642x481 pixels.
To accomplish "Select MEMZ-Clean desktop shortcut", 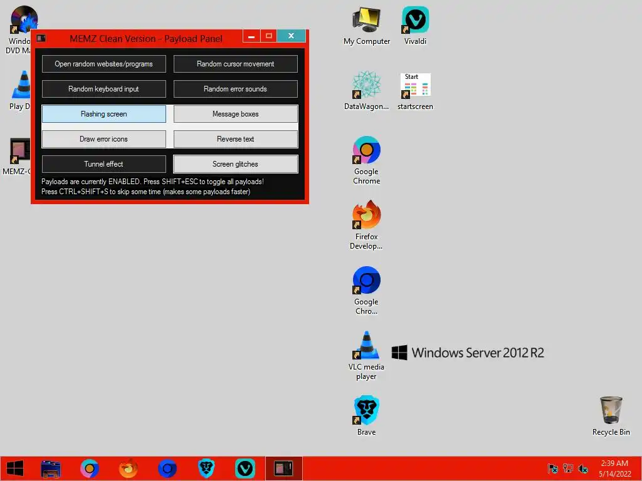I will (x=16, y=157).
